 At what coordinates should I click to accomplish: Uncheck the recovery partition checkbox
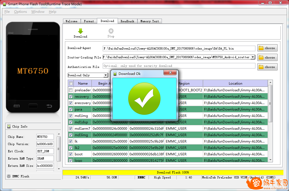click(71, 97)
